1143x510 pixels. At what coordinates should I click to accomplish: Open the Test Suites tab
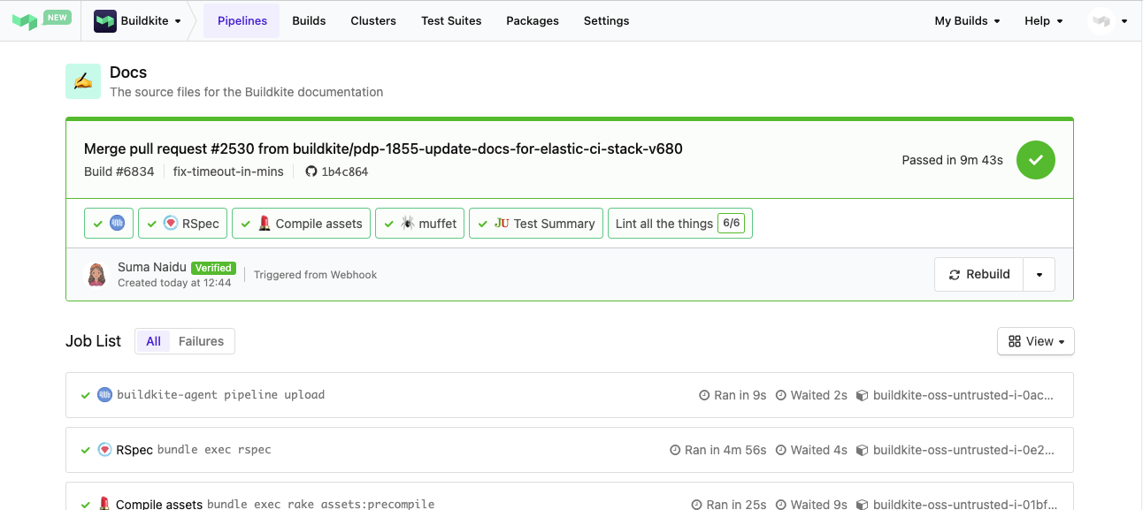click(451, 20)
